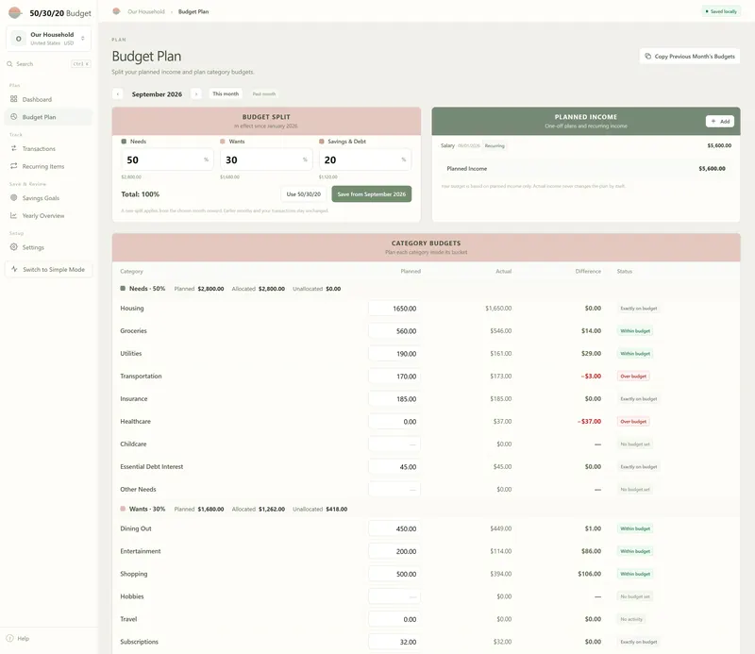The width and height of the screenshot is (755, 654).
Task: Open the Transactions arrows icon
Action: (13, 148)
